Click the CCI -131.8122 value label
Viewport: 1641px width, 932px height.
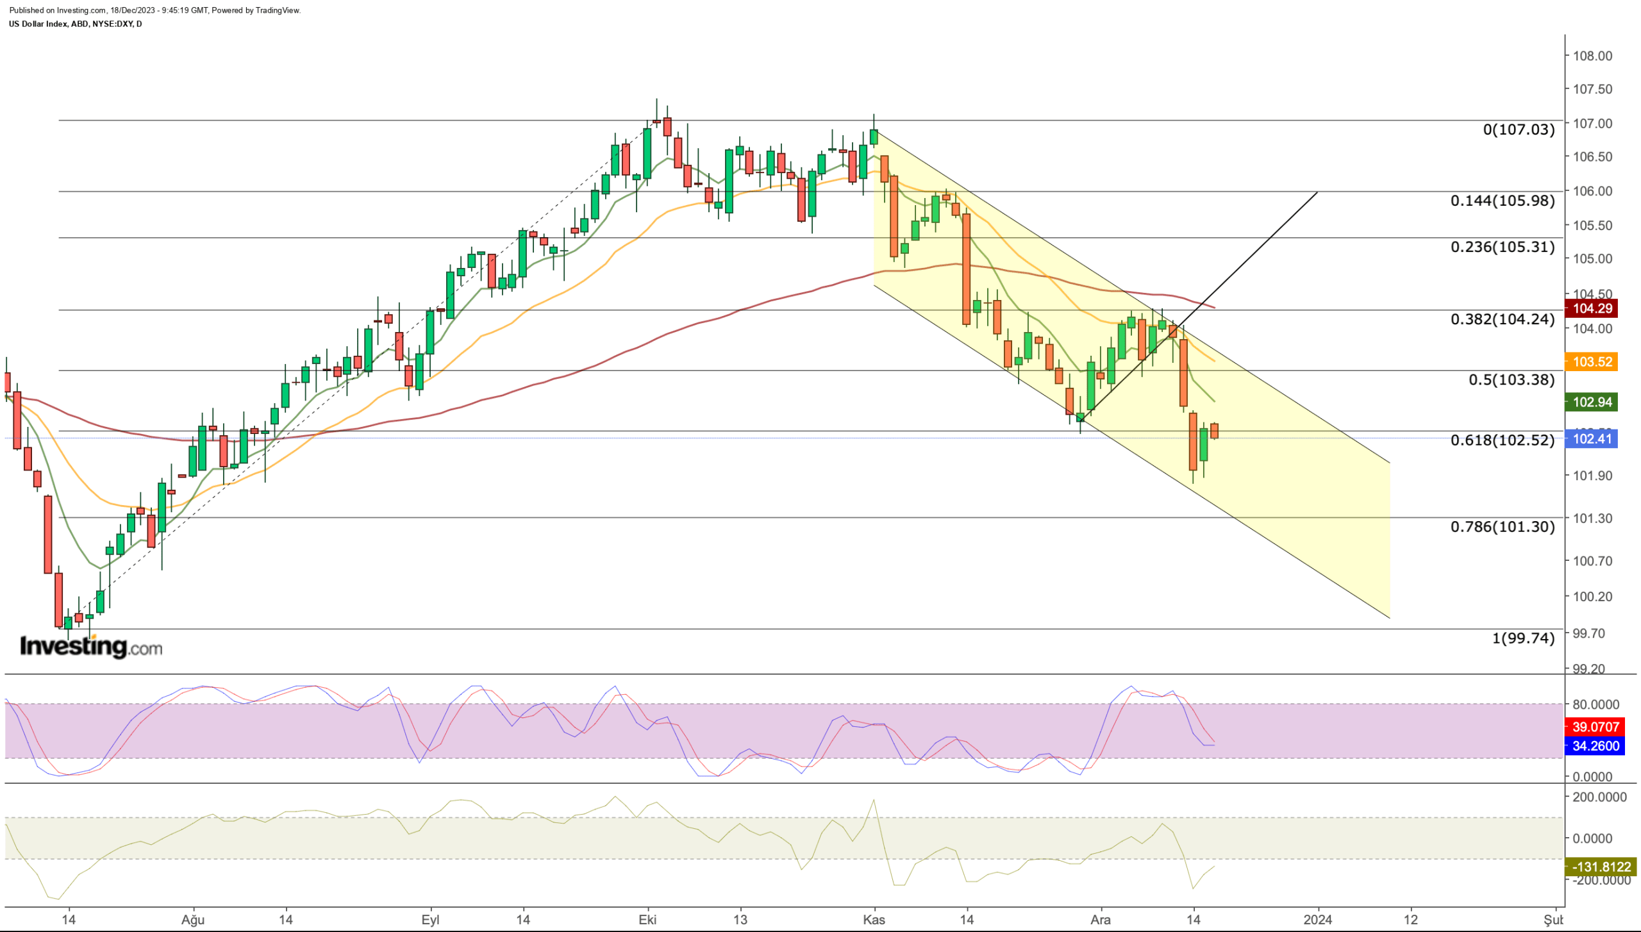tap(1601, 867)
